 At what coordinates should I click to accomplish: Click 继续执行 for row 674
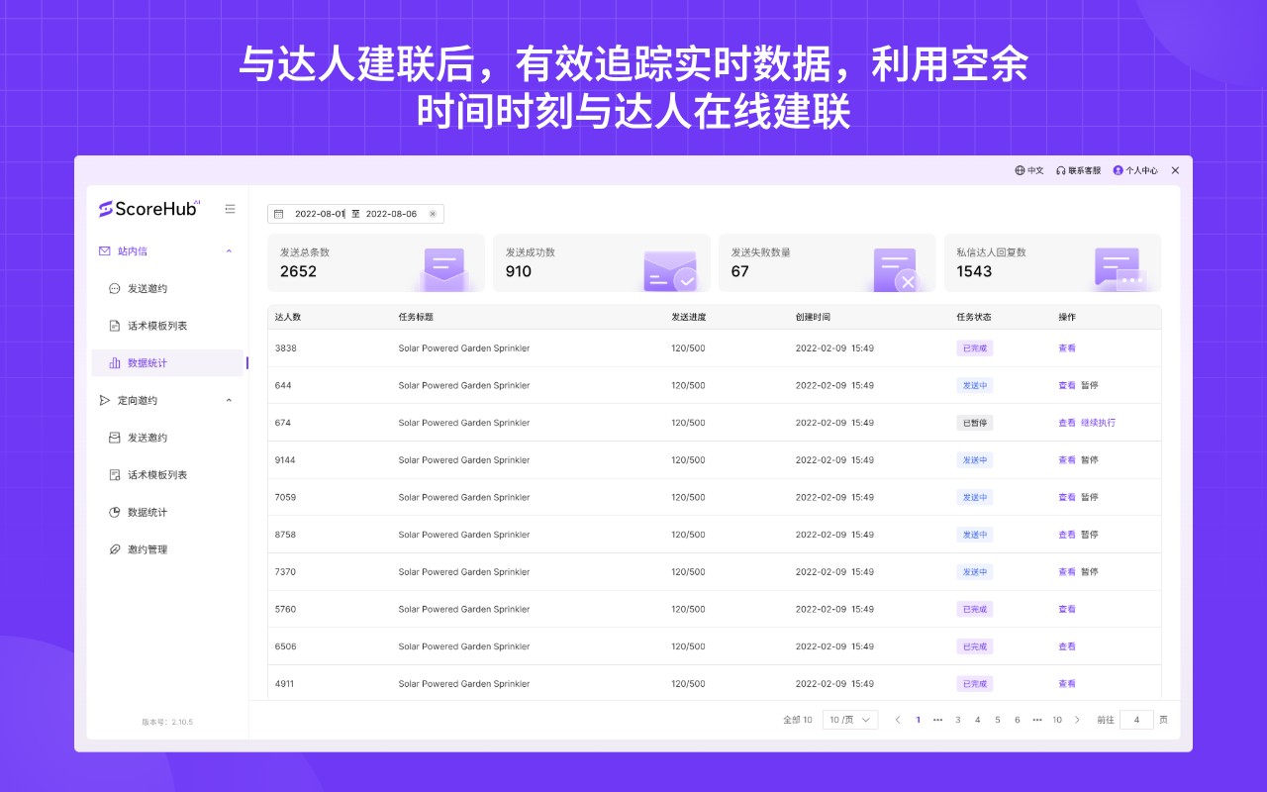click(1098, 423)
